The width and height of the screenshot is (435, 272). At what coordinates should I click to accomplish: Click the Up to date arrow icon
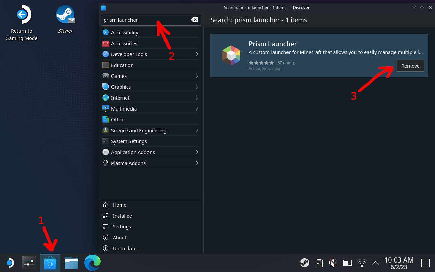pos(106,249)
